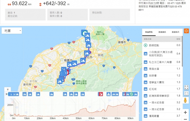Click the 台北 city label on map
The height and width of the screenshot is (121, 190).
point(101,55)
